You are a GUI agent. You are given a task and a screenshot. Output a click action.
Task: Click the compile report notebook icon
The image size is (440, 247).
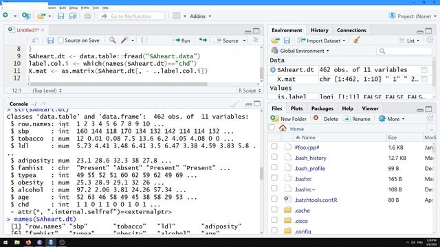coord(144,40)
